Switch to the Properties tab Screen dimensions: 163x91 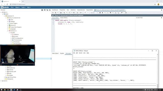62,10
